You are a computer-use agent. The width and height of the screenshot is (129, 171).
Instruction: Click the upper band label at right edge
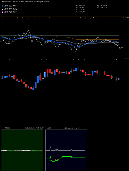127,17
